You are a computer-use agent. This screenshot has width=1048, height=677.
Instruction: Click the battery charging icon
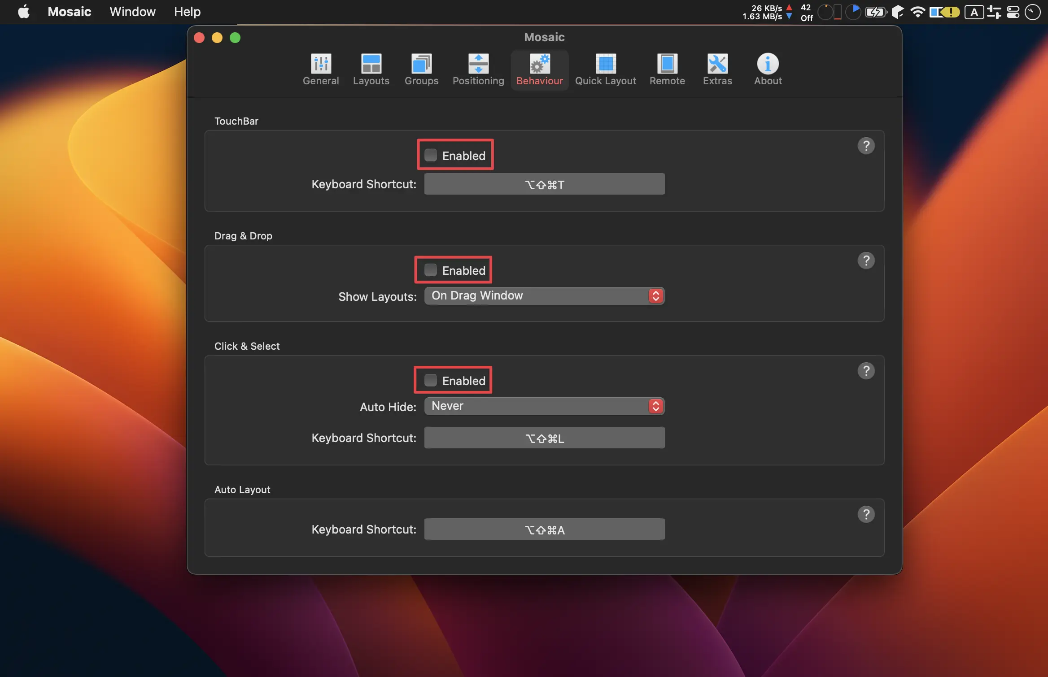[875, 12]
